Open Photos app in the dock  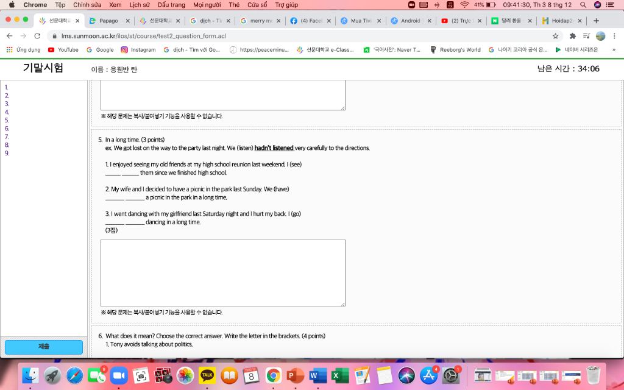point(185,375)
